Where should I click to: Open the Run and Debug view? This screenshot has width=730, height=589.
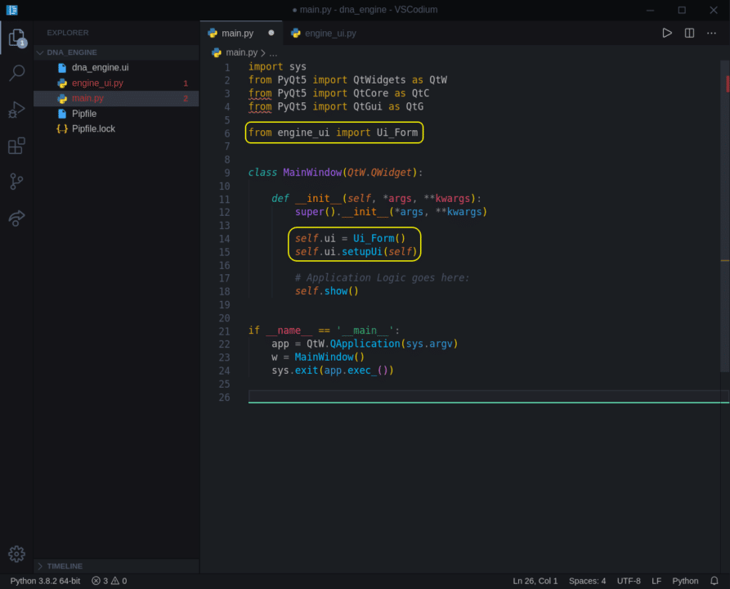(x=17, y=110)
